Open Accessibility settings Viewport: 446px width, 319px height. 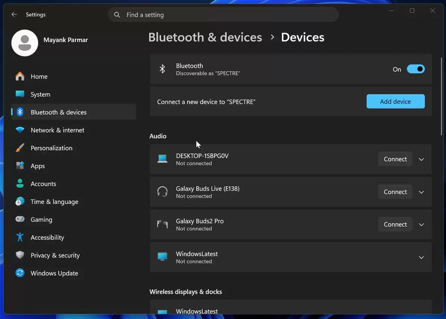[74, 237]
